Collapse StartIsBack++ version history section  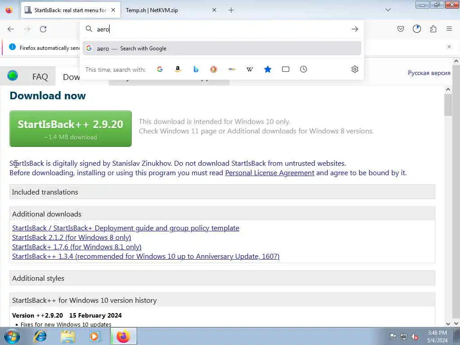pyautogui.click(x=222, y=300)
